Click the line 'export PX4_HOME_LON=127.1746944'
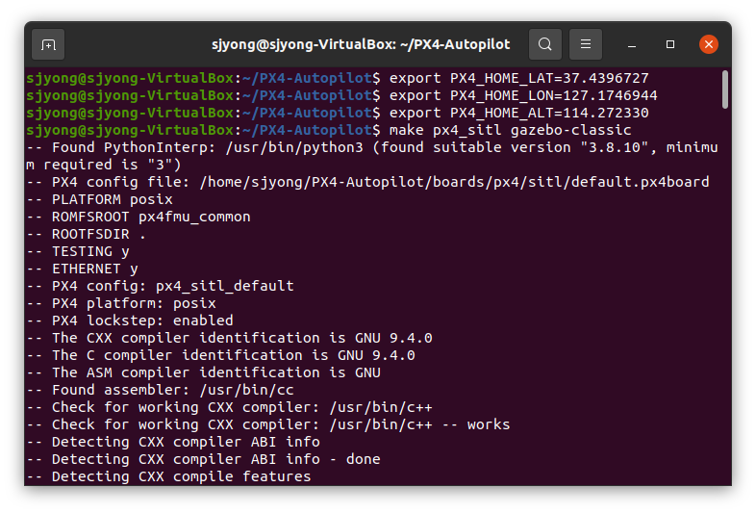 523,95
